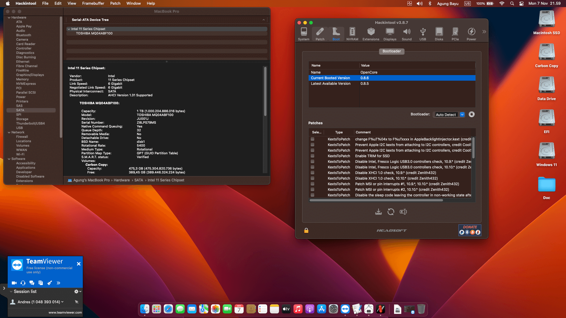This screenshot has height=318, width=566.
Task: Collapse the Session list in TeamViewer
Action: [x=11, y=291]
